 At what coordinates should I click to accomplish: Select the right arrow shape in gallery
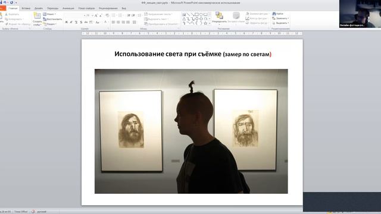[x=196, y=18]
